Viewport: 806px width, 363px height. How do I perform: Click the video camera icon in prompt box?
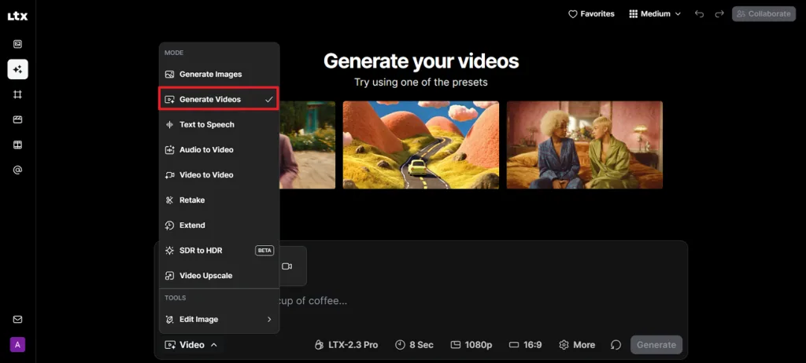287,266
